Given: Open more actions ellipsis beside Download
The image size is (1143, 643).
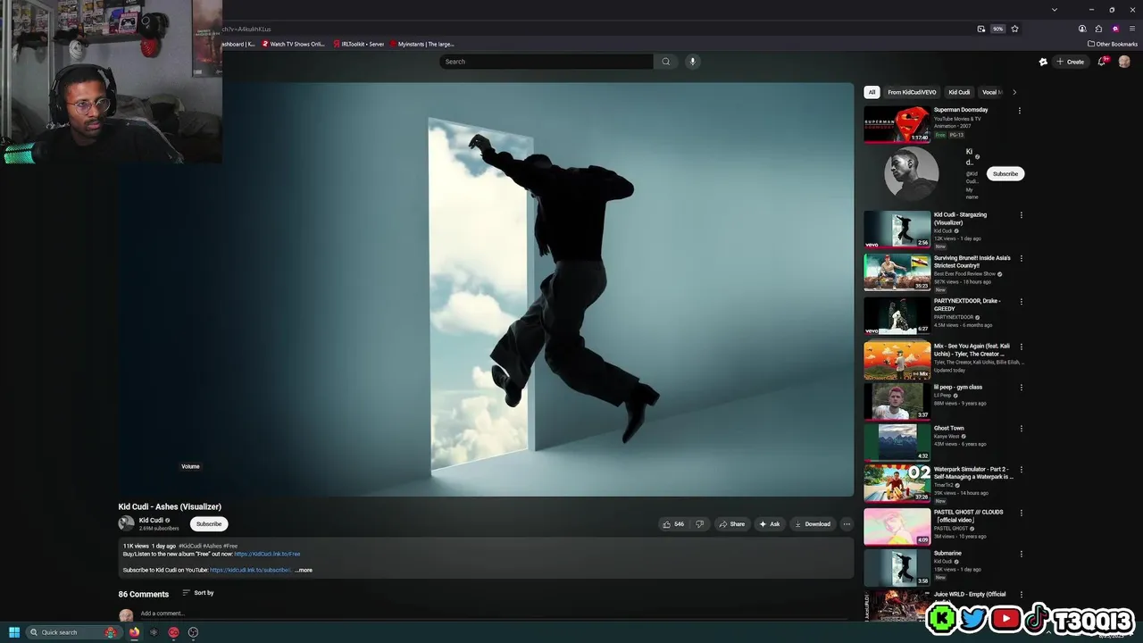Looking at the screenshot, I should 847,524.
